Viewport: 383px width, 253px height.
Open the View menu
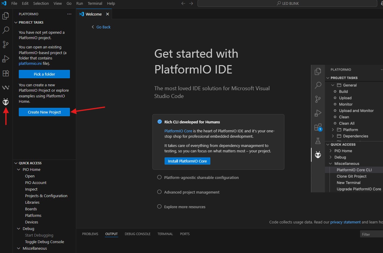tap(58, 4)
